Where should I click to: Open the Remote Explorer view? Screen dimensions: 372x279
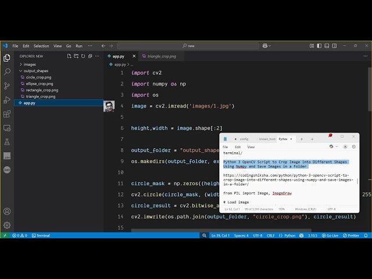coord(7,128)
